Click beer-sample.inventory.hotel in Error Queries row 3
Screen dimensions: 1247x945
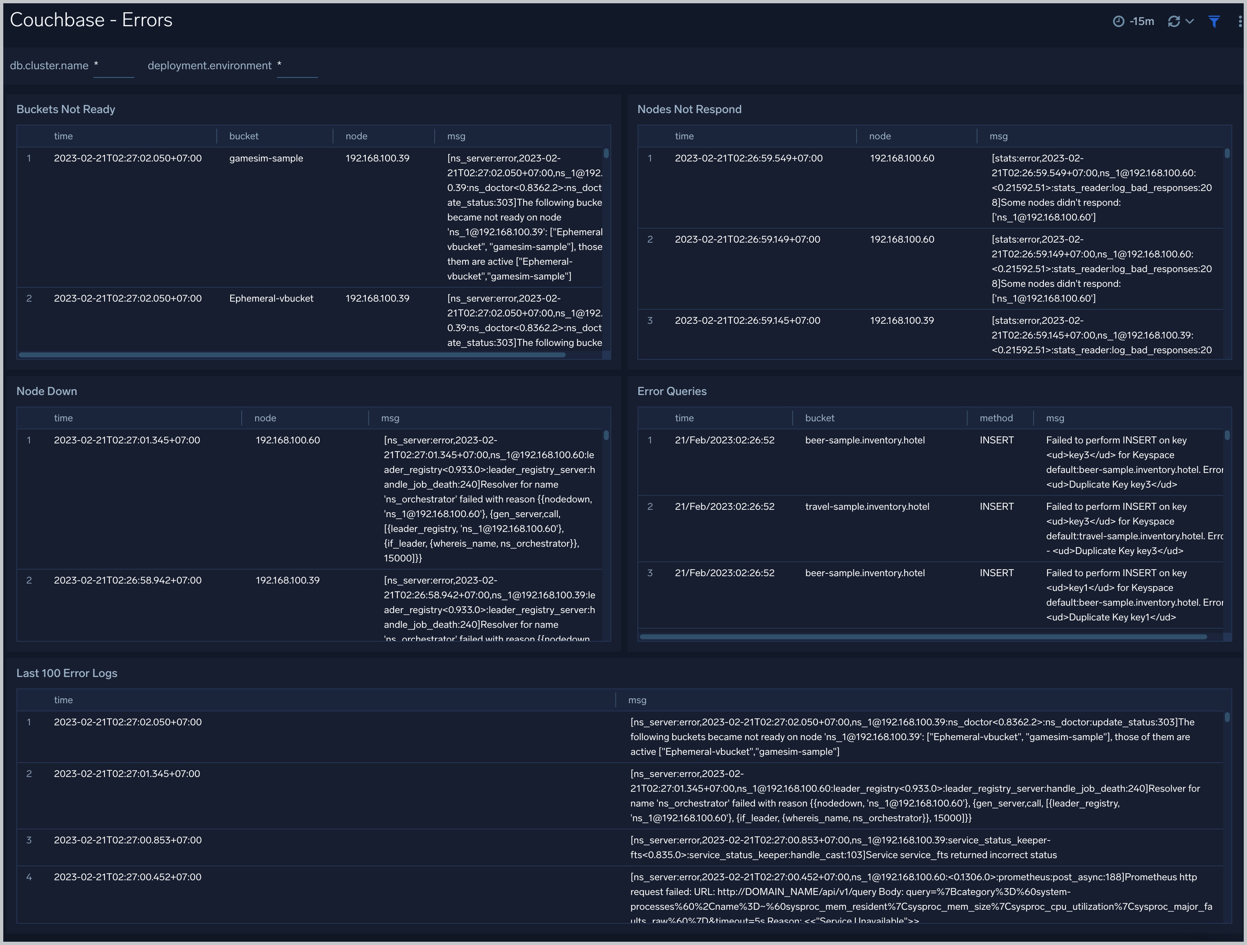click(865, 573)
